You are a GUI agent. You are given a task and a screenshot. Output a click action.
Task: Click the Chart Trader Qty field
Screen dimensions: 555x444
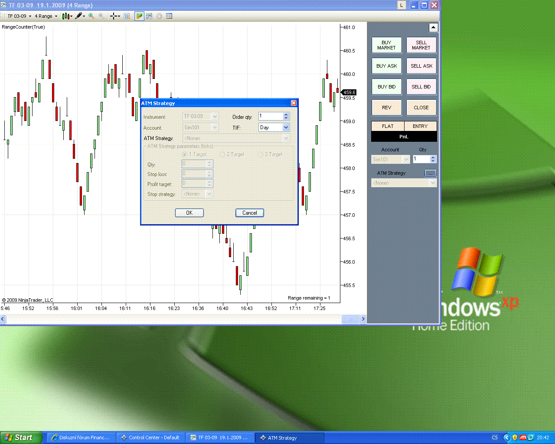[421, 160]
